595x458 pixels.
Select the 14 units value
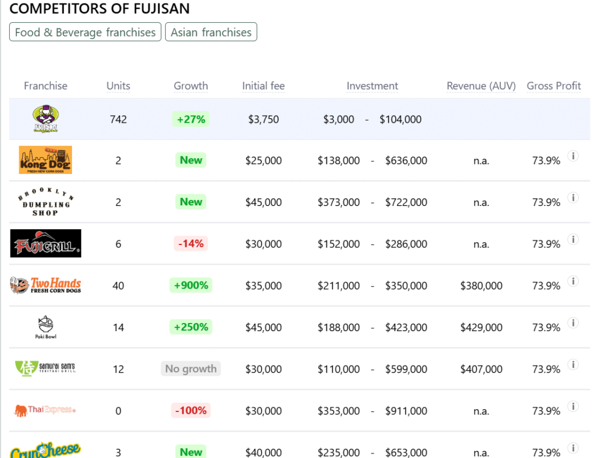pyautogui.click(x=119, y=327)
